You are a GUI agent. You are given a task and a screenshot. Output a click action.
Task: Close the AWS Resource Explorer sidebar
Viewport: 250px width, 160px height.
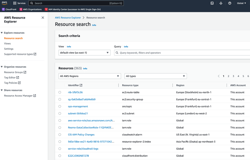pos(43,18)
